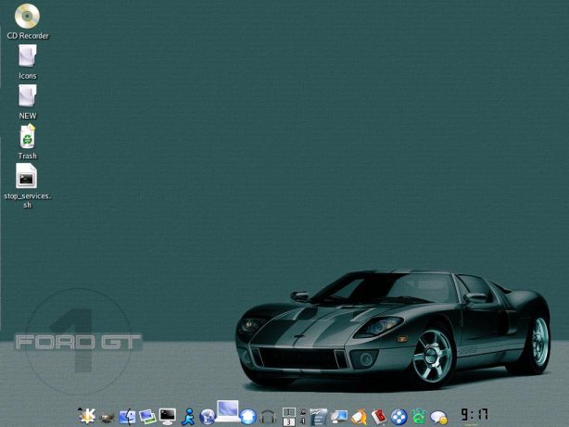Click the CD Recorder label text
The height and width of the screenshot is (427, 569).
[28, 36]
